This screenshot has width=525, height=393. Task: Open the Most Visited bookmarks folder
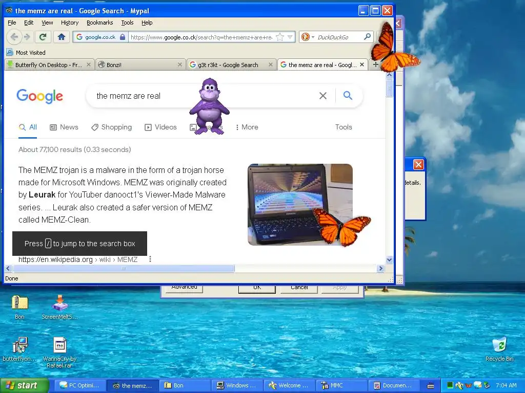[26, 53]
